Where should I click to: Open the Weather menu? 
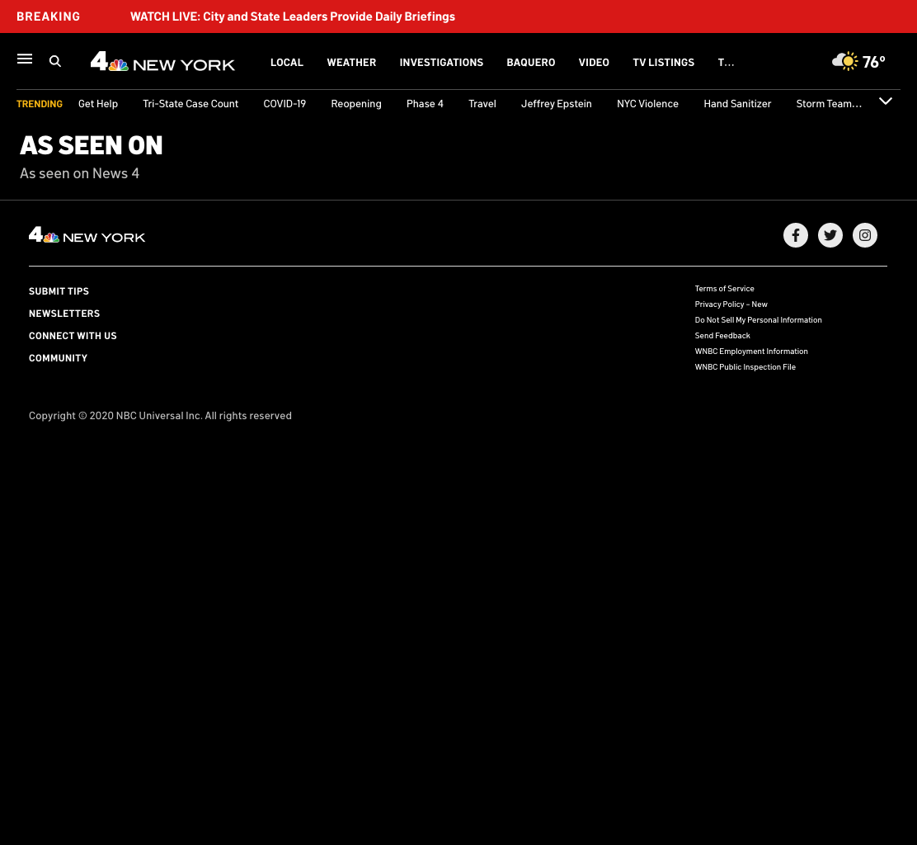[x=351, y=62]
